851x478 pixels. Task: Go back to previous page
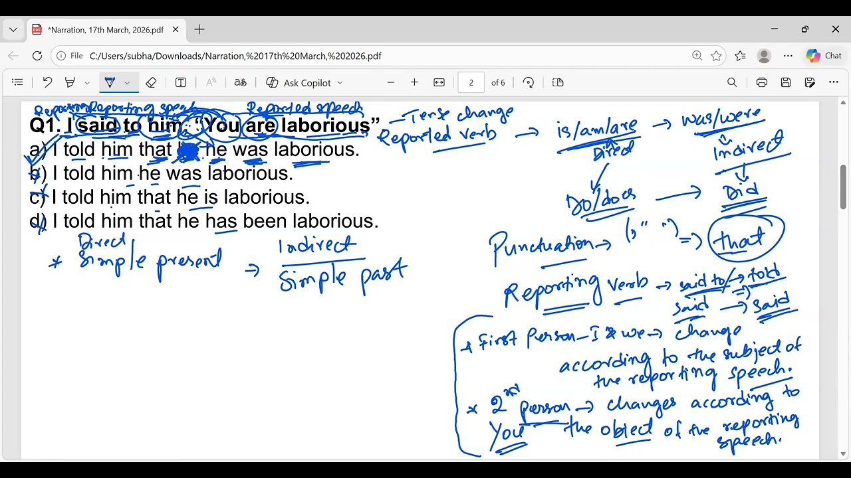[13, 56]
